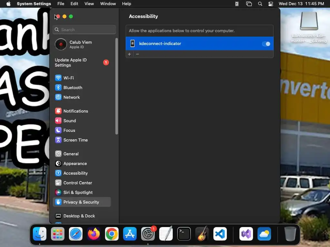The width and height of the screenshot is (330, 247).
Task: Select the kdeconnect dmg file on the desktop
Action: coord(309,27)
